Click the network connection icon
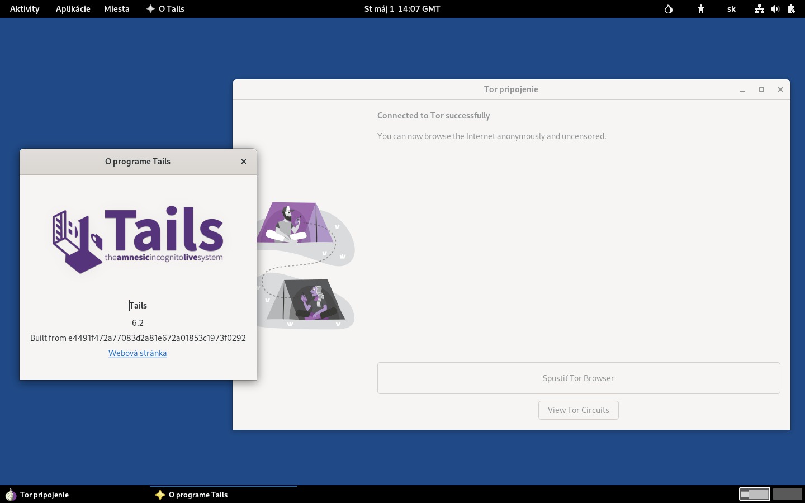Screen dimensions: 805x503 pos(759,9)
